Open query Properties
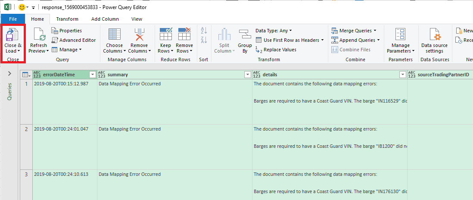The image size is (473, 200). pos(66,31)
